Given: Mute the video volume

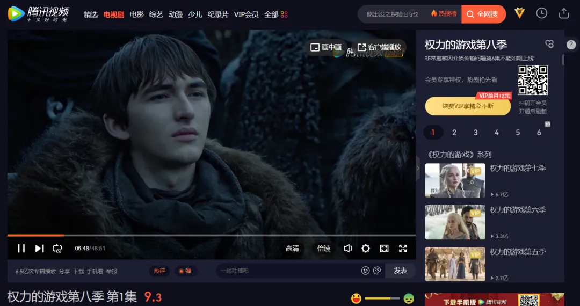Looking at the screenshot, I should (x=347, y=249).
